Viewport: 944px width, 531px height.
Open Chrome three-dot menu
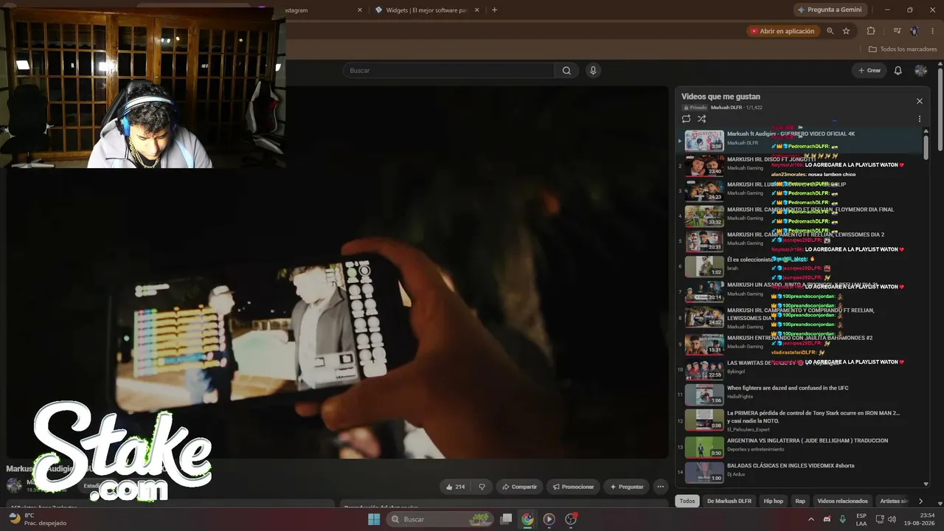(x=932, y=31)
